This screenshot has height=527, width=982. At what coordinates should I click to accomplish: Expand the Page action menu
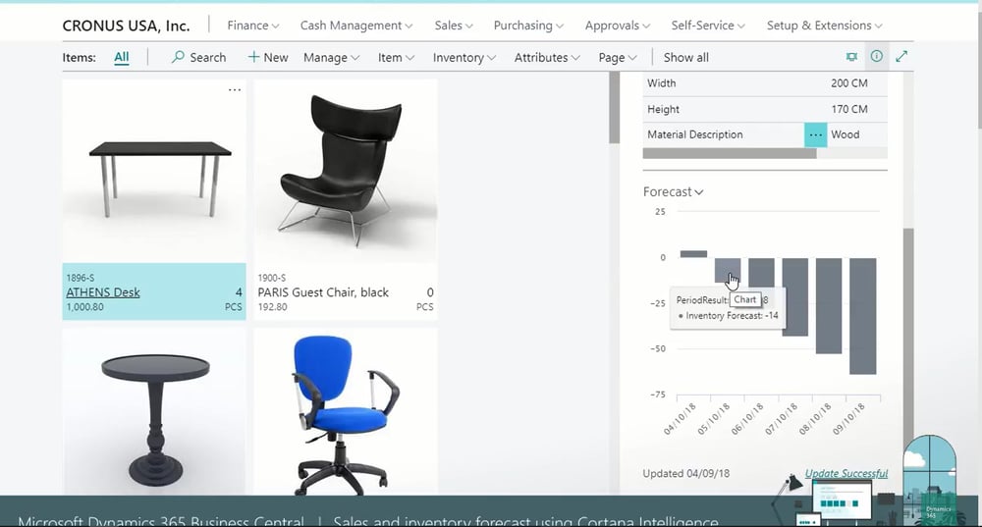click(618, 58)
